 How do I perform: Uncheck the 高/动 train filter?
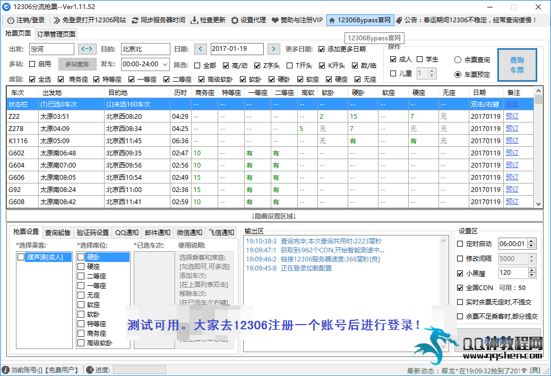tap(226, 66)
